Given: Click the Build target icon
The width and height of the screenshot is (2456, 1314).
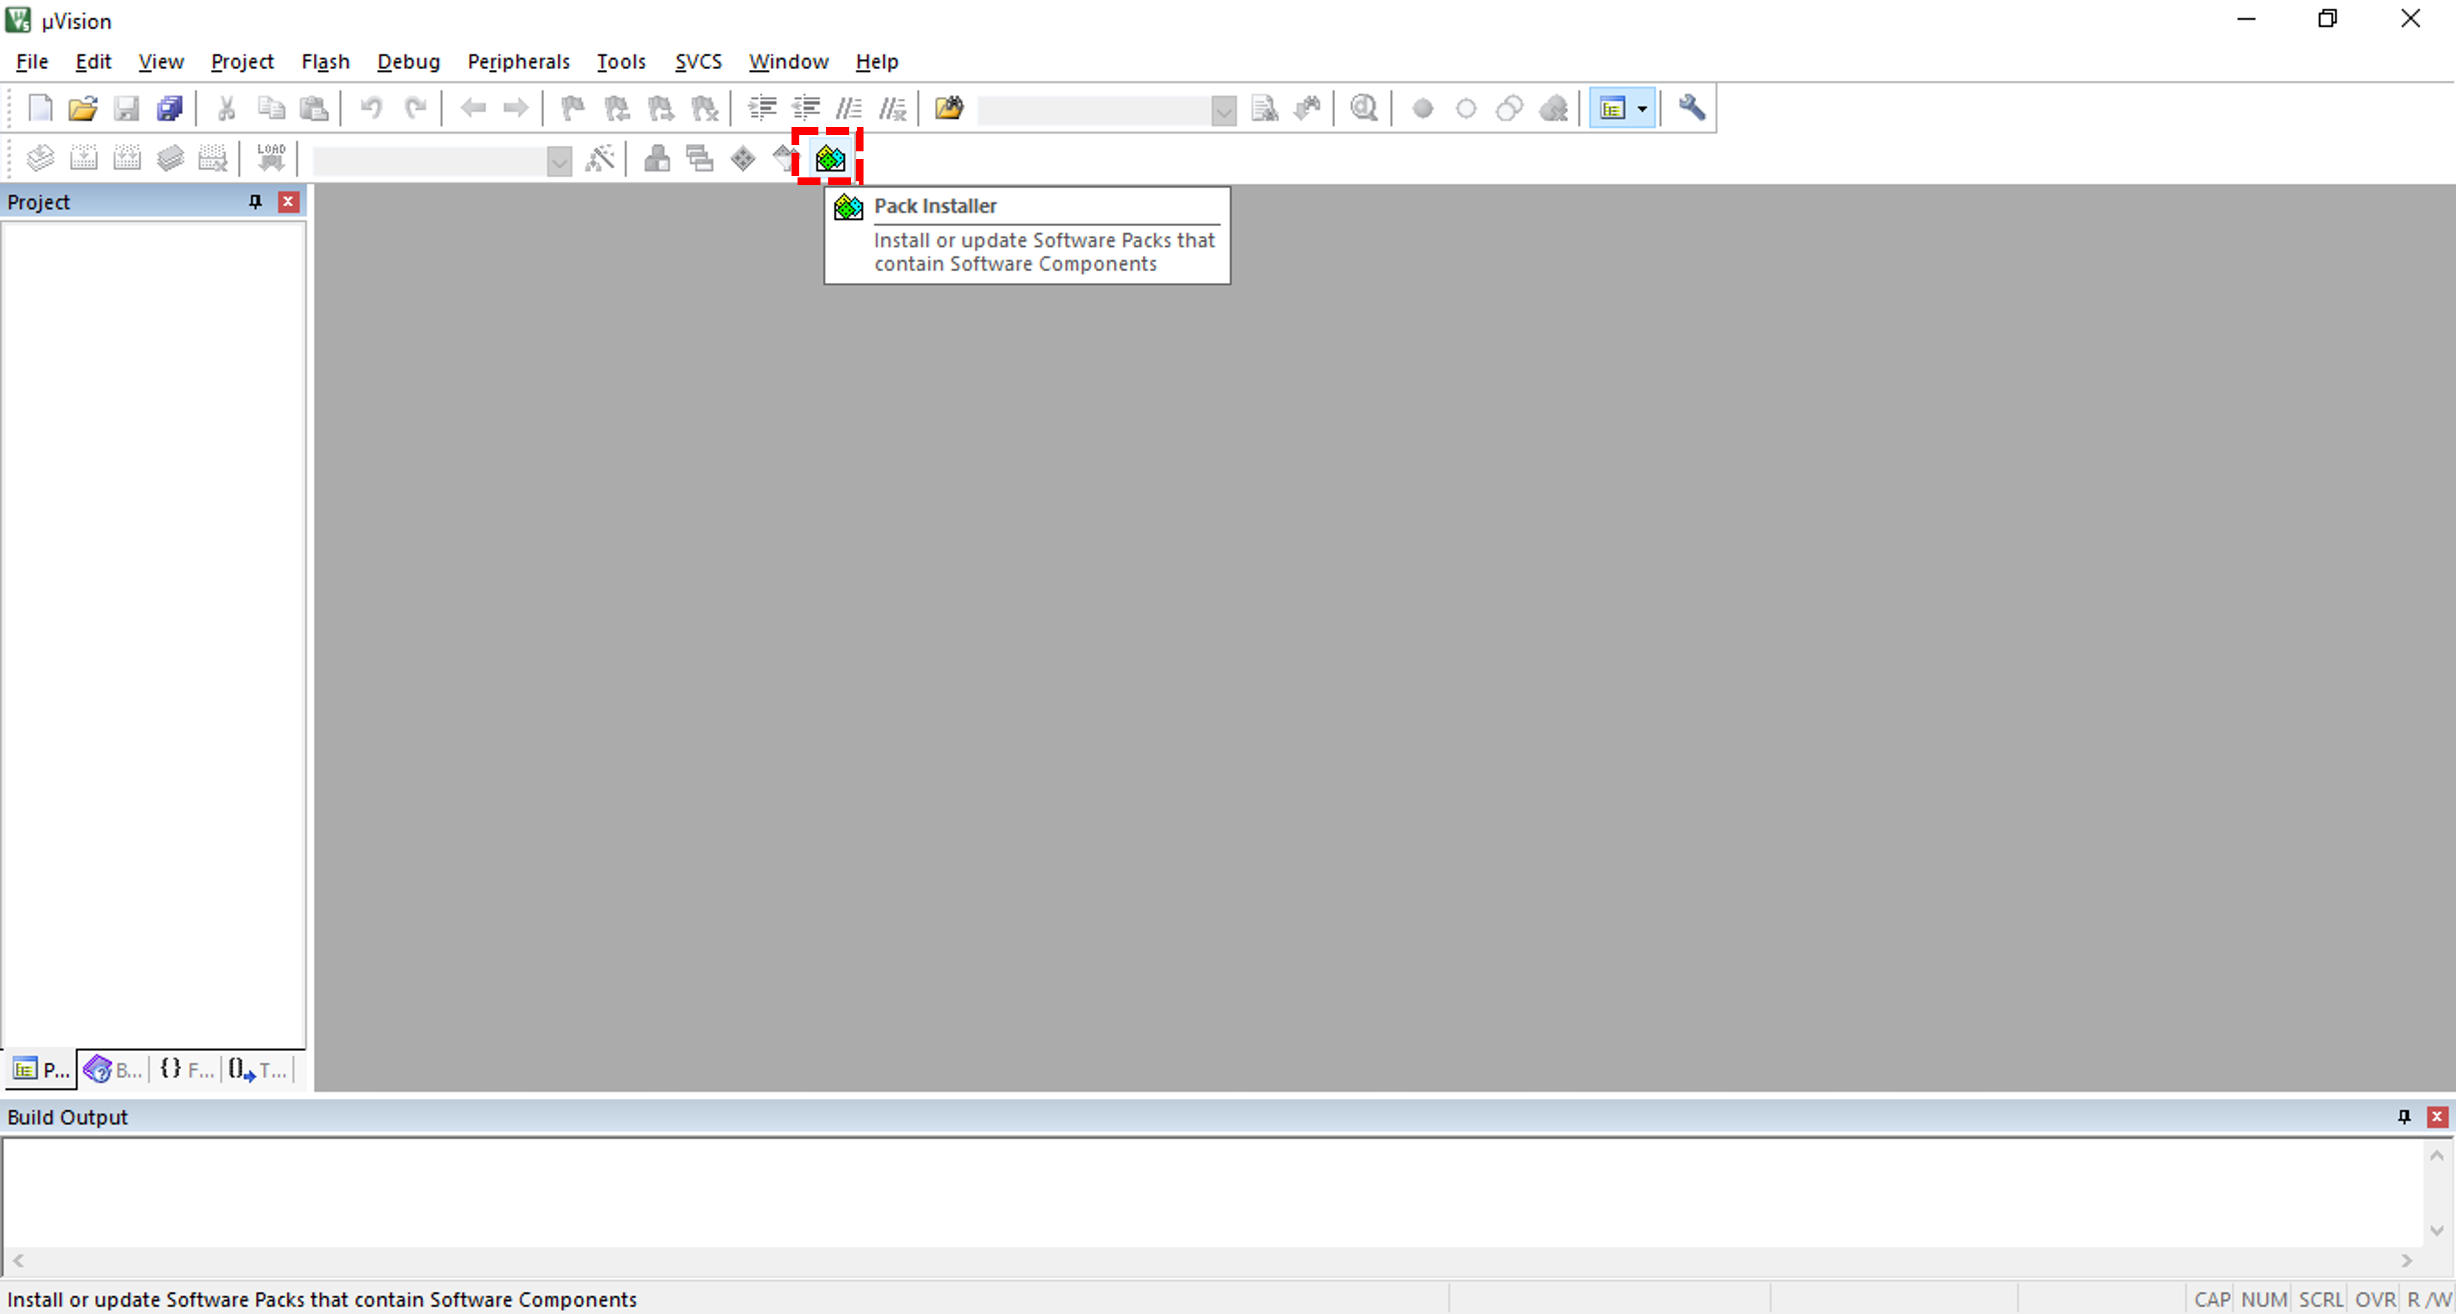Looking at the screenshot, I should 84,158.
